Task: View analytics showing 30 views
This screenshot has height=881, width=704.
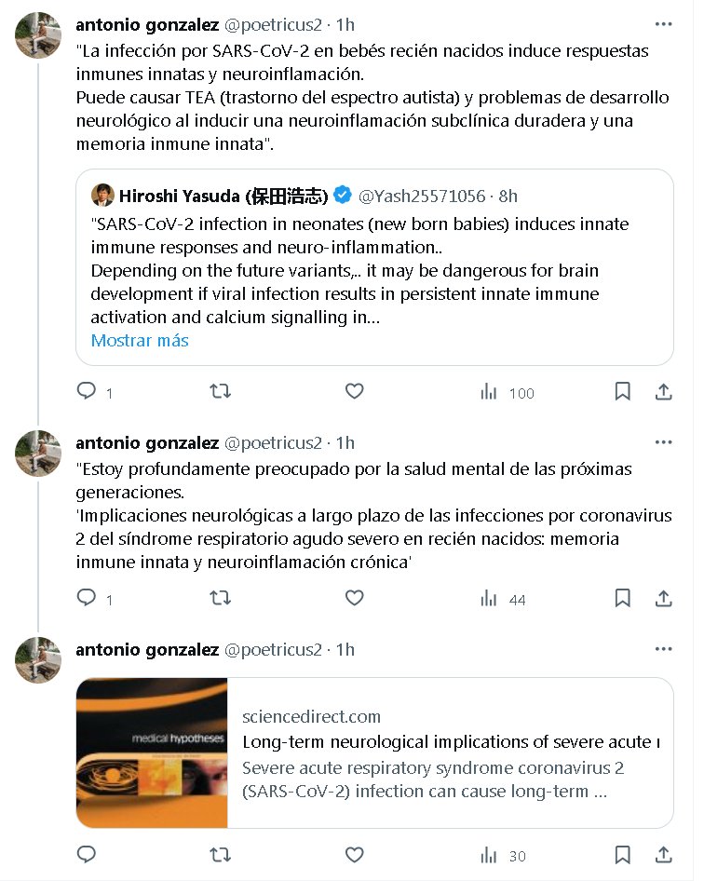Action: (504, 855)
